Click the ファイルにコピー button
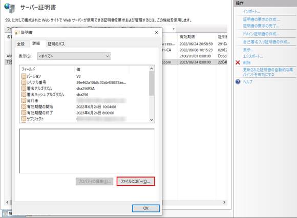The image size is (297, 218). [136, 181]
